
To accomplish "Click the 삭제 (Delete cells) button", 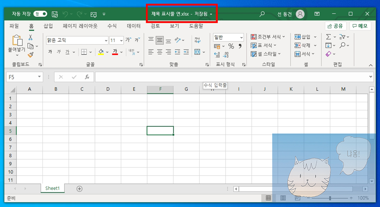I will (303, 45).
